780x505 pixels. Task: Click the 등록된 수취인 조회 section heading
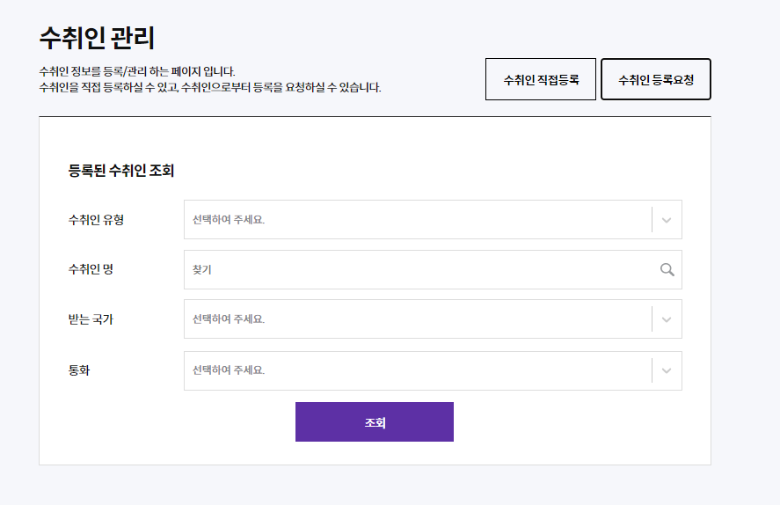point(121,171)
